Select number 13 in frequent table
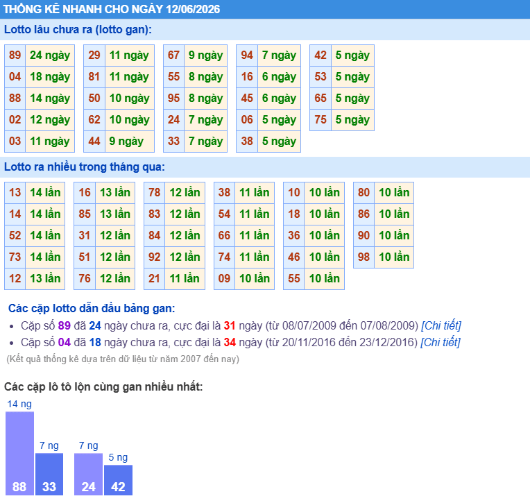 (15, 193)
